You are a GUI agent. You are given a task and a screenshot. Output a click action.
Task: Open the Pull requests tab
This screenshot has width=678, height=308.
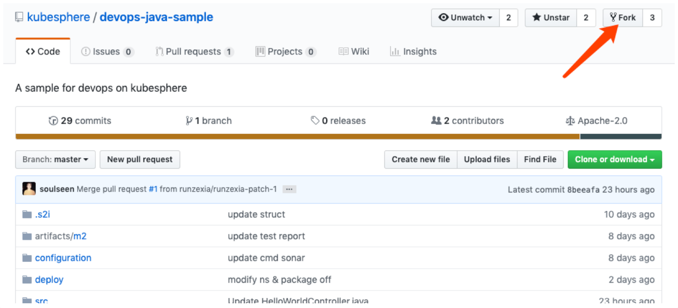[x=194, y=52]
